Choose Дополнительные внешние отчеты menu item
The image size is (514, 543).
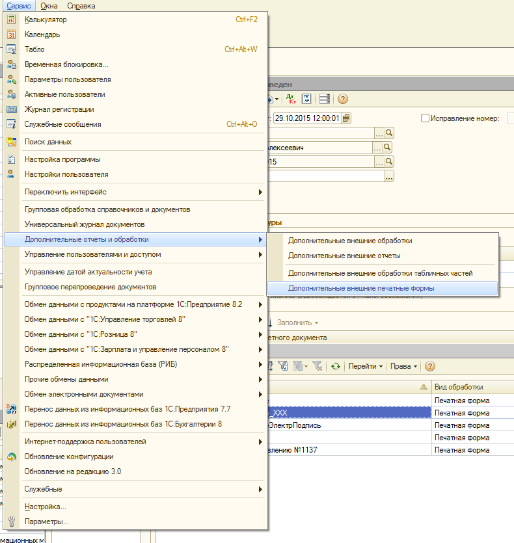click(344, 256)
